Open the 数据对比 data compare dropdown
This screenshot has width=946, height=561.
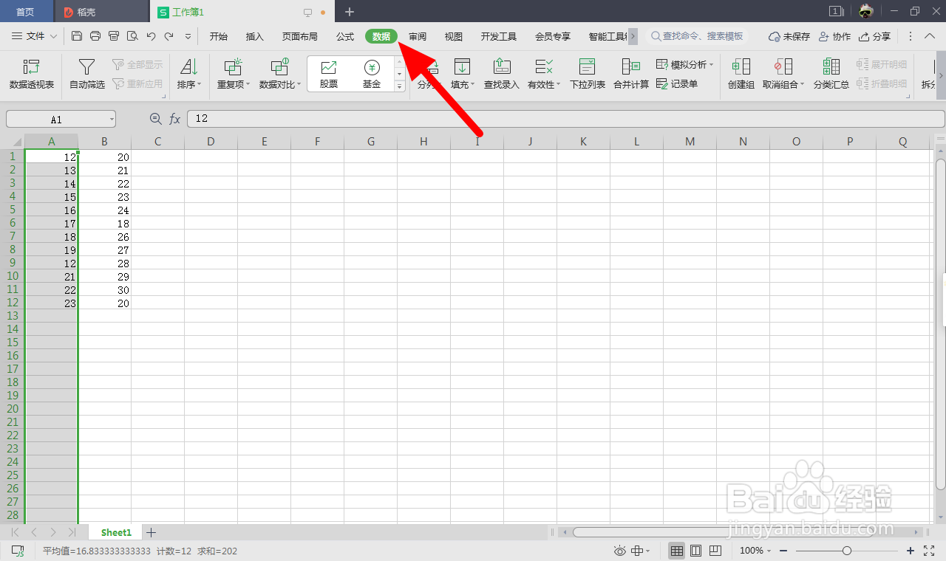[x=280, y=74]
